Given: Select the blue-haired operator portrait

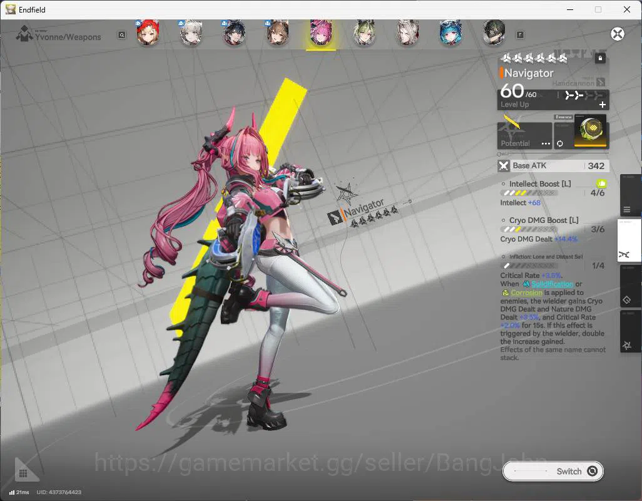Looking at the screenshot, I should tap(451, 33).
